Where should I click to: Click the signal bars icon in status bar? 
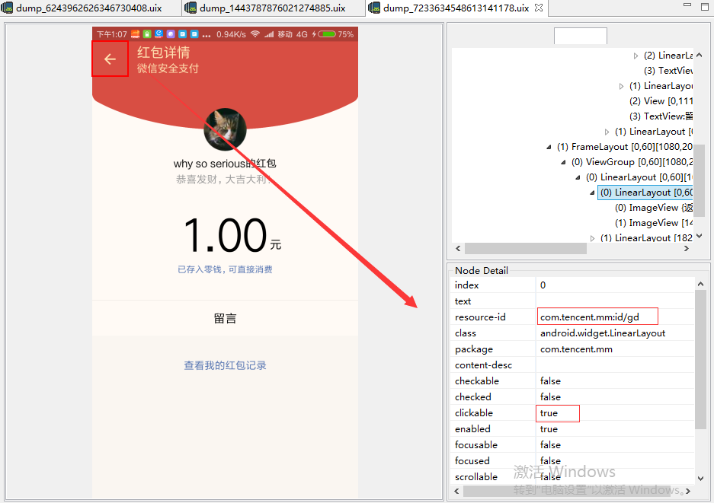pos(269,34)
